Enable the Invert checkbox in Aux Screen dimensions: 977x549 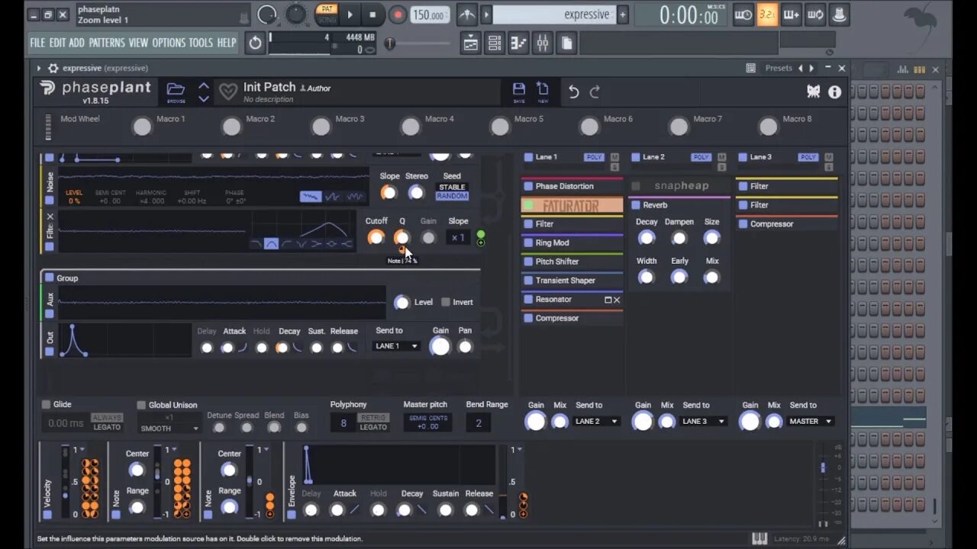446,302
